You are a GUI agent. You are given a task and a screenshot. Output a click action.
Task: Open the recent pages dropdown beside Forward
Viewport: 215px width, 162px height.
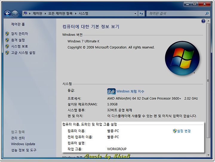pos(20,13)
